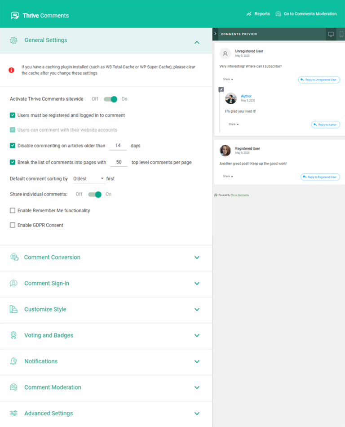The height and width of the screenshot is (427, 345).
Task: Uncheck Disable commenting on older articles checkbox
Action: 13,146
